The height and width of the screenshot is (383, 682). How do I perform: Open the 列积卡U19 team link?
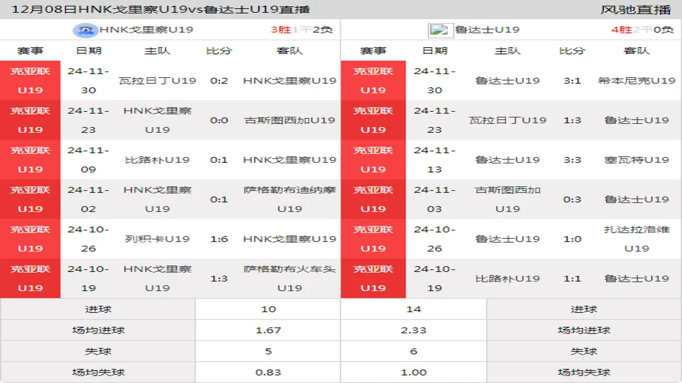[157, 239]
